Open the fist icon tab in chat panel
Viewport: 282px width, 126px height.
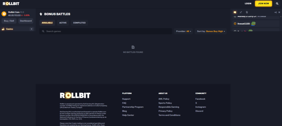pos(247,12)
